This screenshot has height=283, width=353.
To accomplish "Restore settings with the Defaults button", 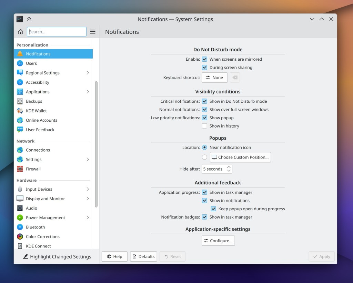I will [144, 257].
